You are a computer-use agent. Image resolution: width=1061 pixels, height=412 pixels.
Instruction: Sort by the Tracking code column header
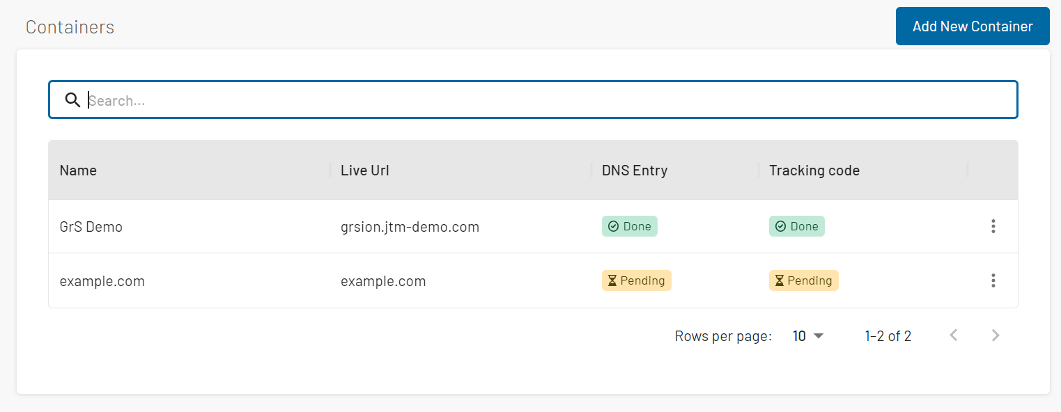(x=814, y=171)
